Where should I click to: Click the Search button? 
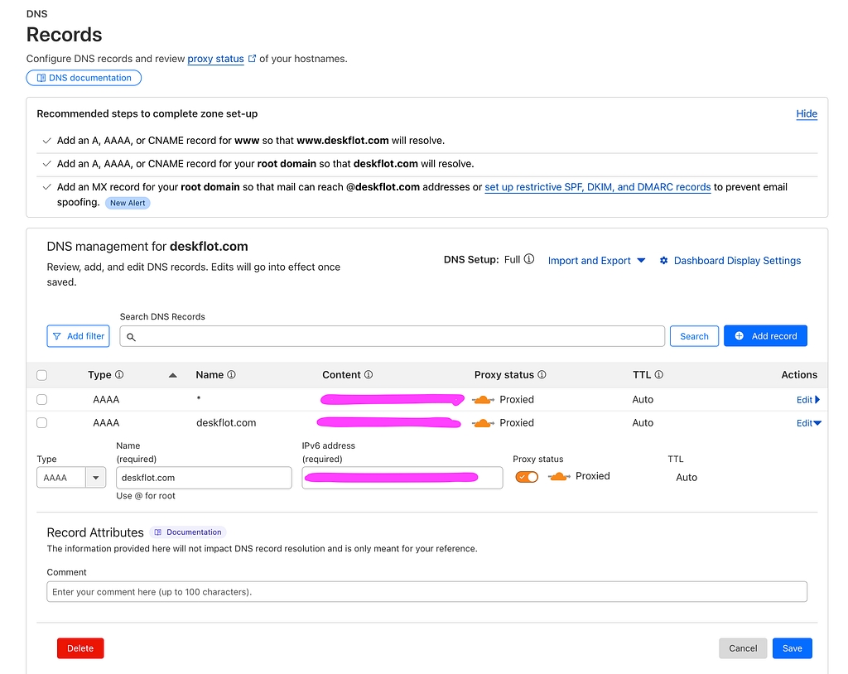click(695, 336)
